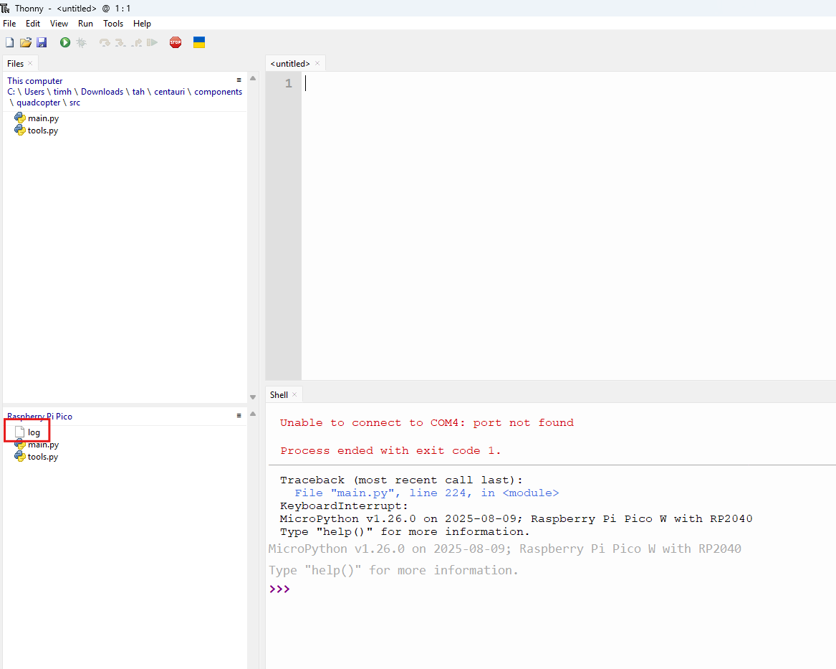Navigate to 'components' in the path breadcrumb
Screen dimensions: 836x669
point(218,92)
